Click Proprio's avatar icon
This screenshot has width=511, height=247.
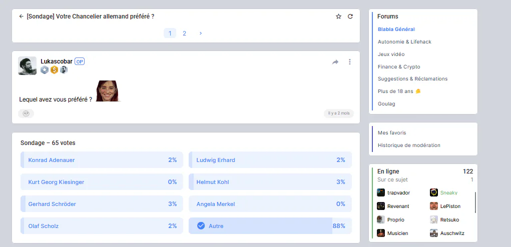pyautogui.click(x=381, y=219)
